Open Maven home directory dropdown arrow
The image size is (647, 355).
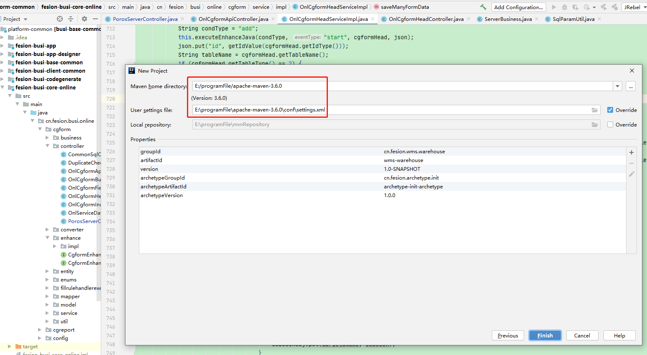click(617, 86)
